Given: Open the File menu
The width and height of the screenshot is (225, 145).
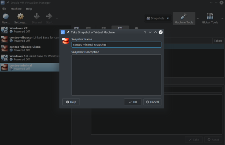Looking at the screenshot, I should tap(4, 9).
